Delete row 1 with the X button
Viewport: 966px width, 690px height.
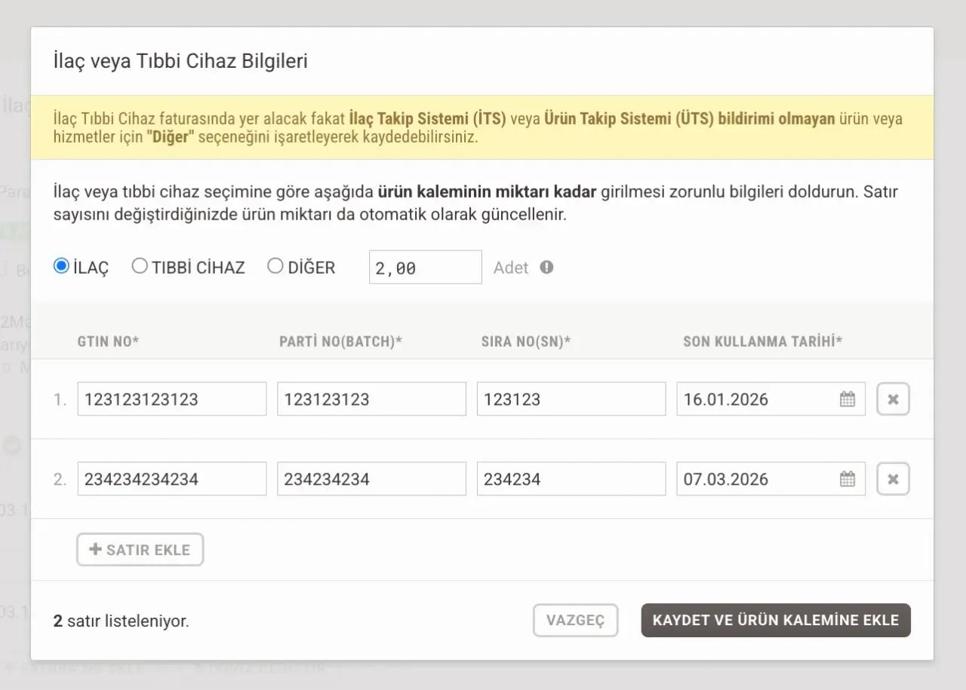point(893,399)
